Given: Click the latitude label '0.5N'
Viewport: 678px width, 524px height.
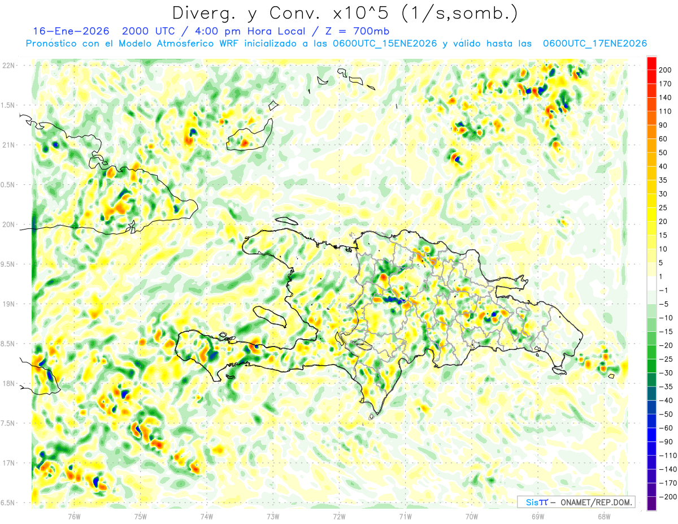Looking at the screenshot, I should [x=8, y=185].
